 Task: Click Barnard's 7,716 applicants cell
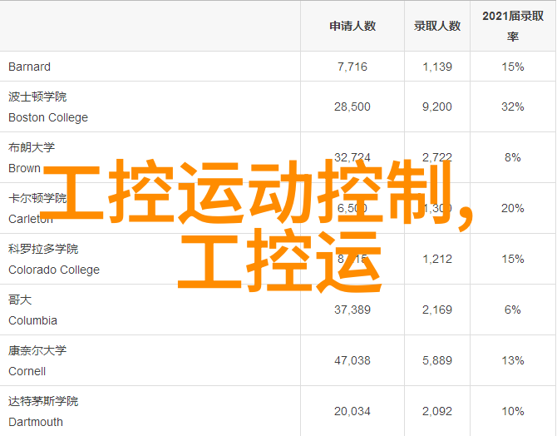pyautogui.click(x=352, y=67)
